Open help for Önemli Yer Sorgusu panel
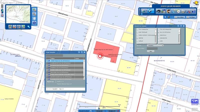Screen dimensions: 200x112 181,26
